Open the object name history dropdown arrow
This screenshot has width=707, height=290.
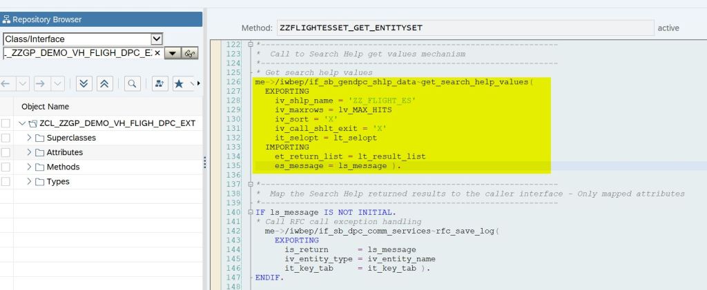pos(172,54)
